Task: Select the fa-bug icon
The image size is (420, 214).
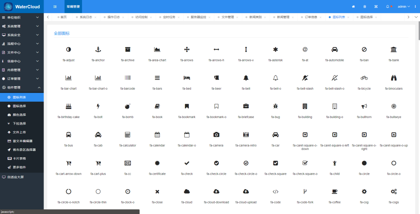Action: 275,106
